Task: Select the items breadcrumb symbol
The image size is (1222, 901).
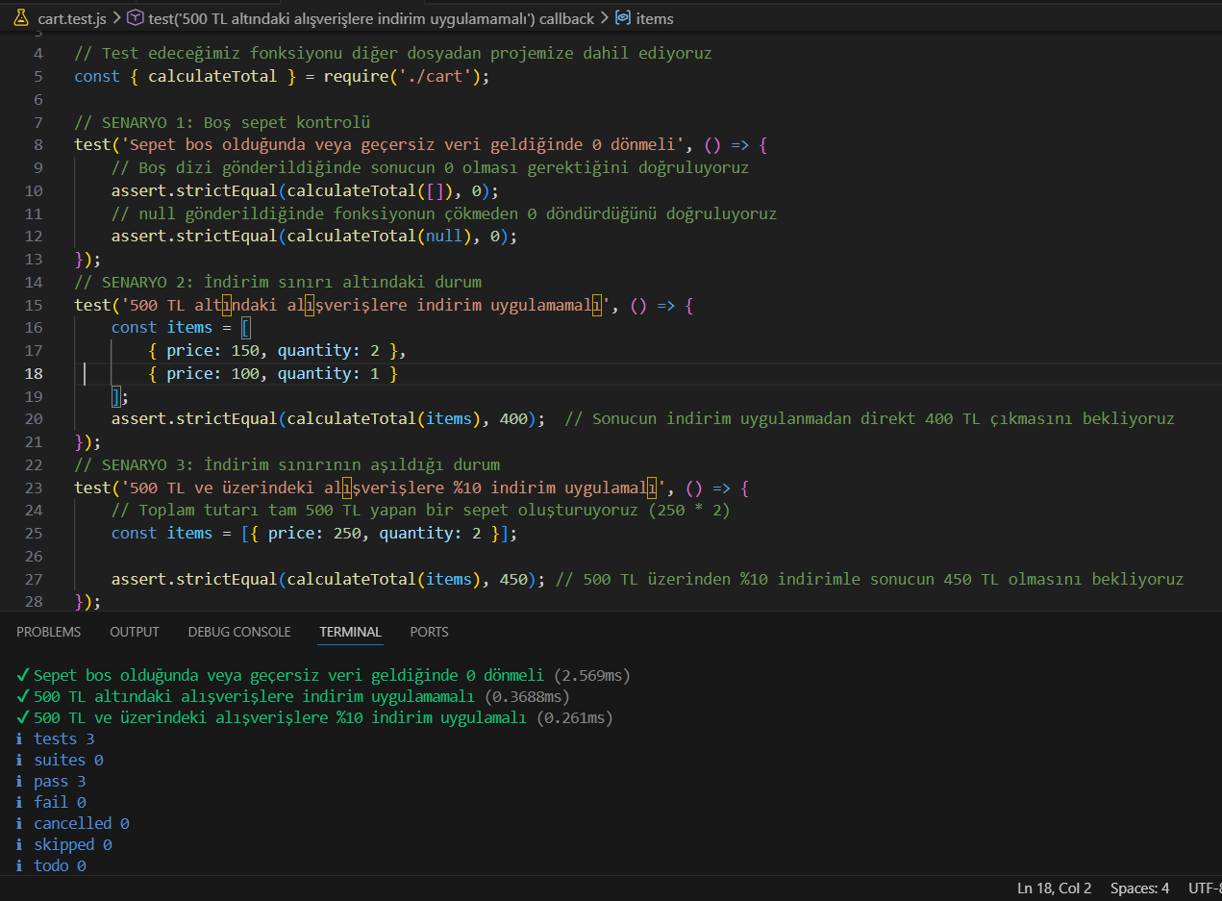Action: (655, 18)
